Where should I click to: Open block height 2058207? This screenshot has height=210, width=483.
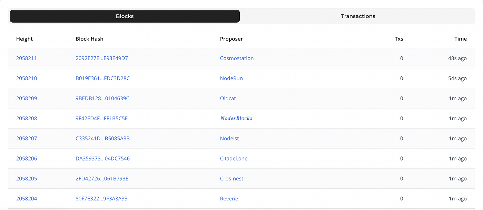click(x=27, y=139)
